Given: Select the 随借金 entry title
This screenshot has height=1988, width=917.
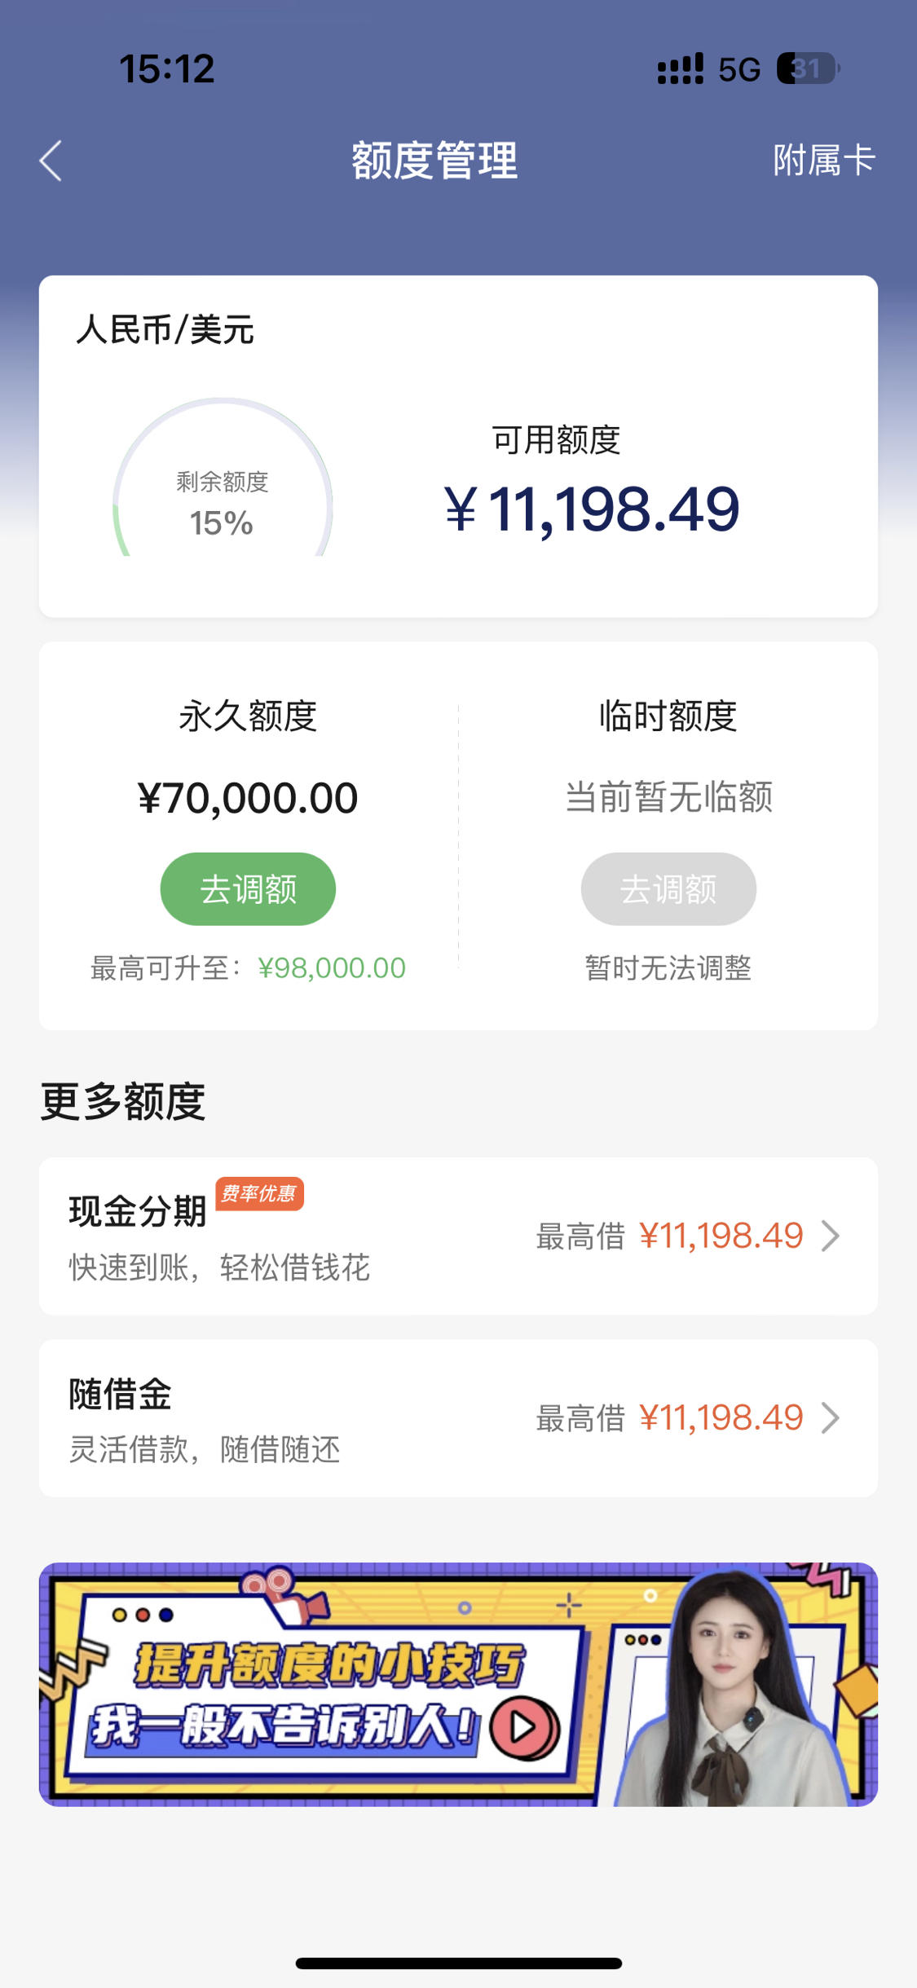Looking at the screenshot, I should tap(121, 1394).
